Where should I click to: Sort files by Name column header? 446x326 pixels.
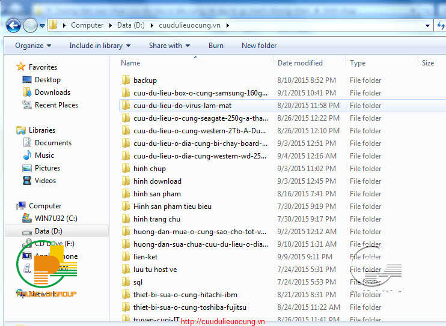[130, 63]
